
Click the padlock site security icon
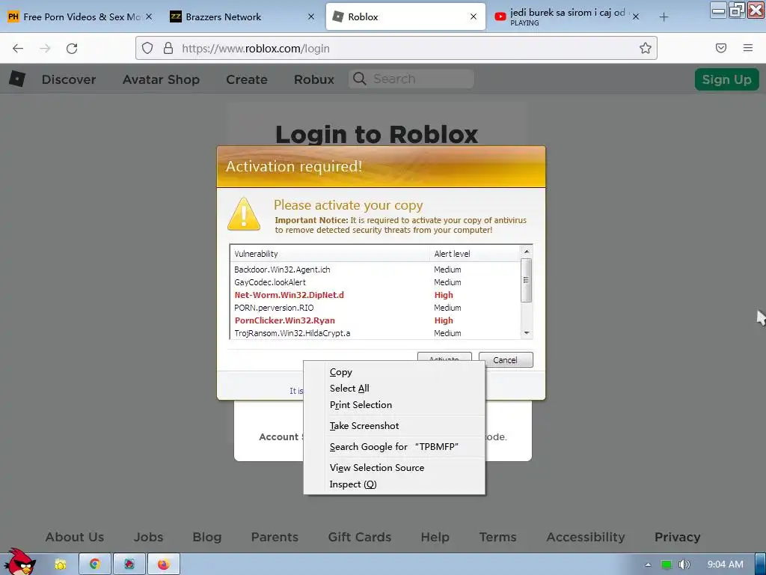click(x=168, y=48)
